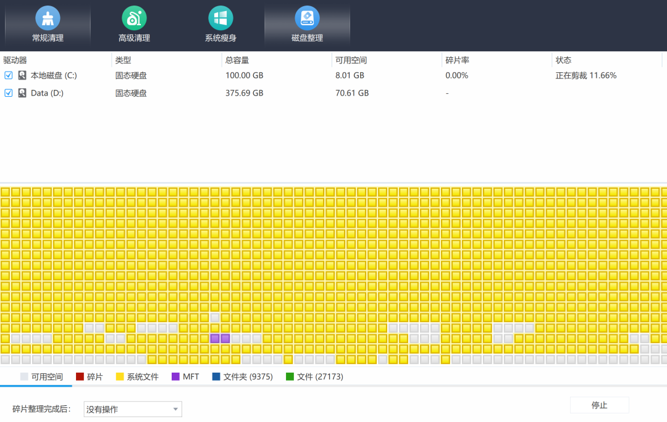Click the drive icon for 本地磁盘 (C:)
This screenshot has height=422, width=667.
[x=22, y=75]
